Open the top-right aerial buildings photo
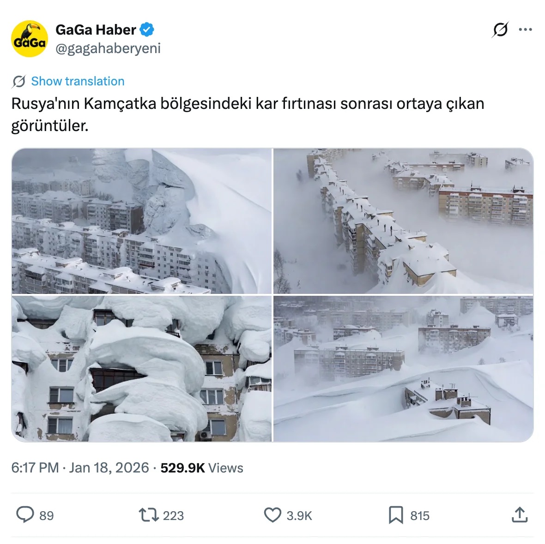Screen dimensions: 545x544 [403, 221]
